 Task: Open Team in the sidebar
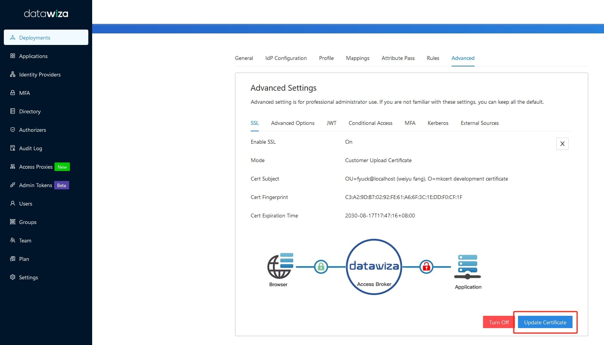pyautogui.click(x=46, y=240)
